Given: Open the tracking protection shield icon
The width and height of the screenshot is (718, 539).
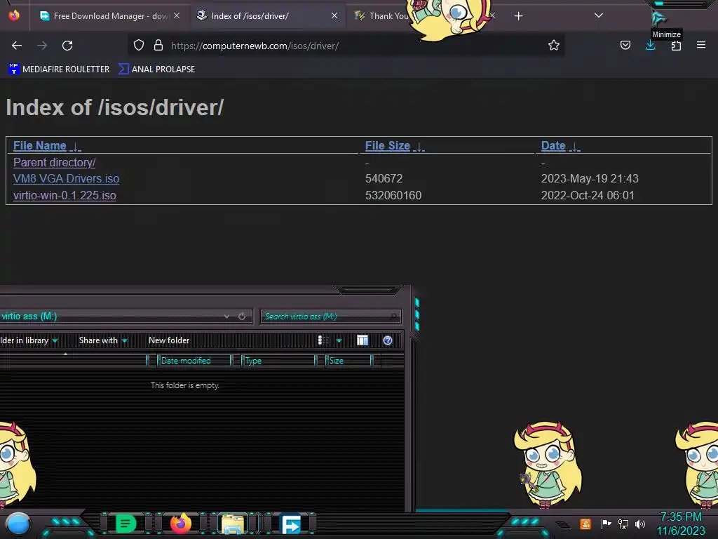Looking at the screenshot, I should click(139, 45).
